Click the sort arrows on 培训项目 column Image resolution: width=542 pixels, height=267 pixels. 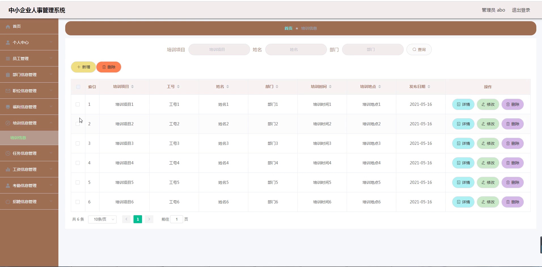coord(132,87)
